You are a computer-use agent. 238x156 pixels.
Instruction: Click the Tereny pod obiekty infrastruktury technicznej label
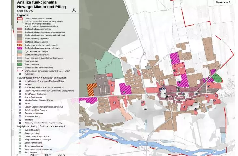coord(44,58)
